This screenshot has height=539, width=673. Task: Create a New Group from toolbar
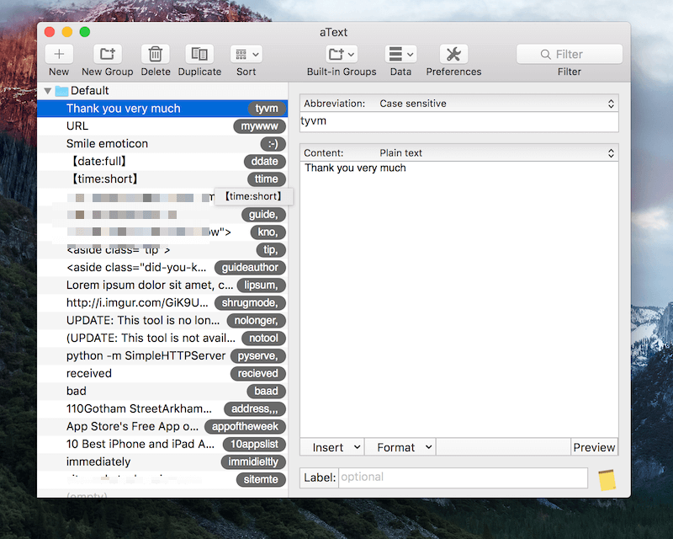coord(108,55)
